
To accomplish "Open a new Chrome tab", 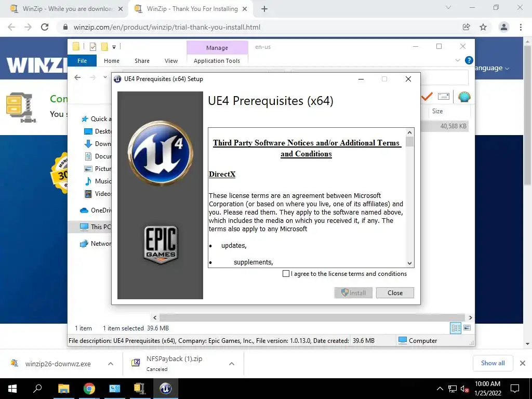I will point(264,9).
